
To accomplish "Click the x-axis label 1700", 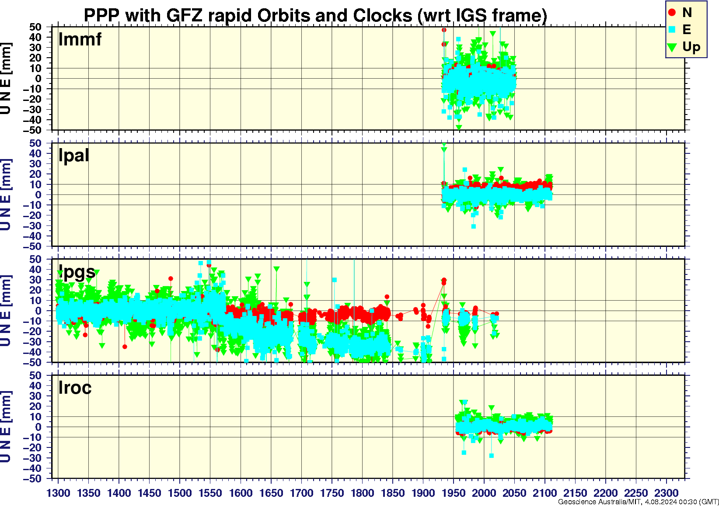I will (x=301, y=493).
